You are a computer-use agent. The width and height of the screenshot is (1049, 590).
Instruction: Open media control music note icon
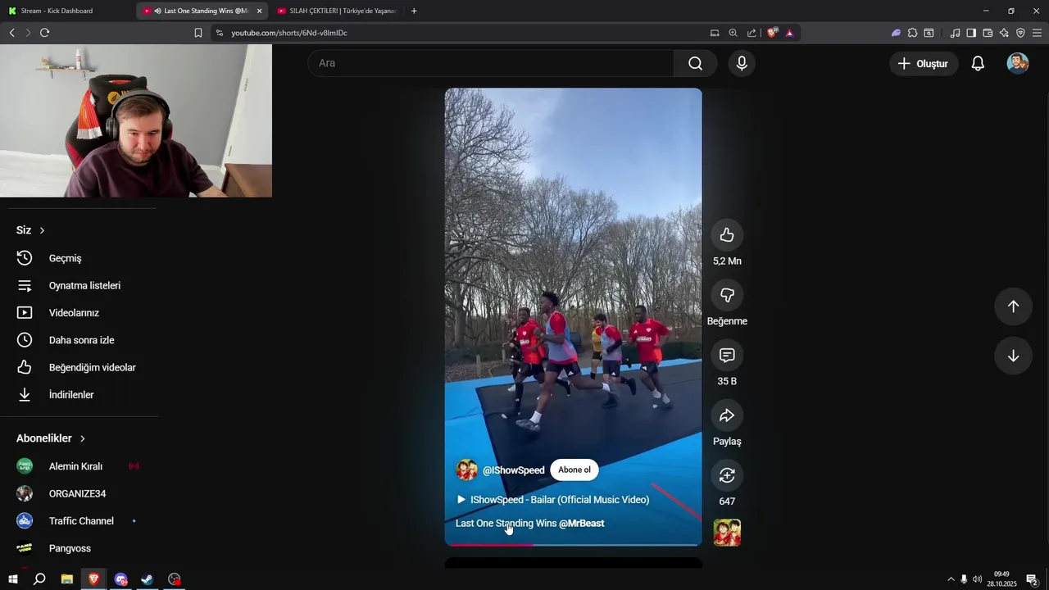pyautogui.click(x=955, y=33)
